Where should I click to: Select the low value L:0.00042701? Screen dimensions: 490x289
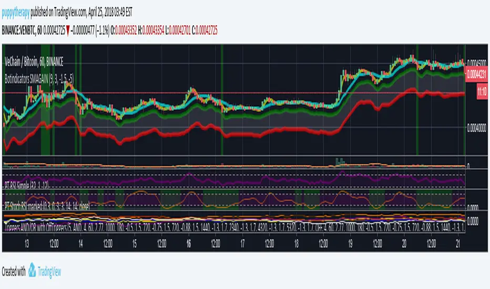tap(178, 30)
